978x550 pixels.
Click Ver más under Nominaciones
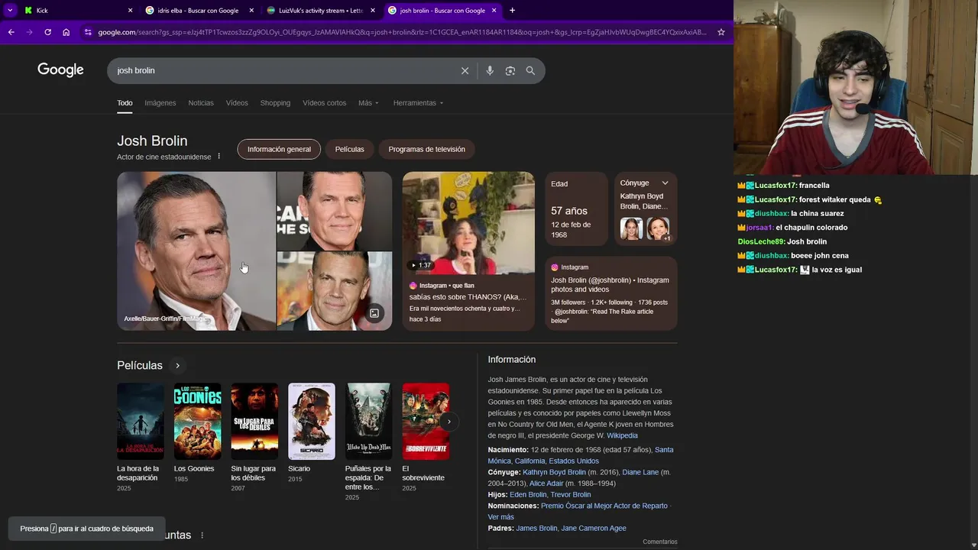(x=501, y=517)
